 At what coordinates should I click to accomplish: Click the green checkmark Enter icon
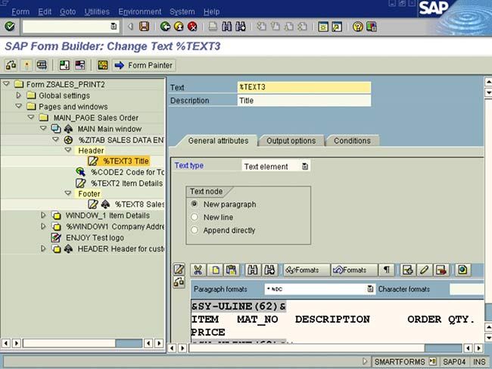coord(9,27)
